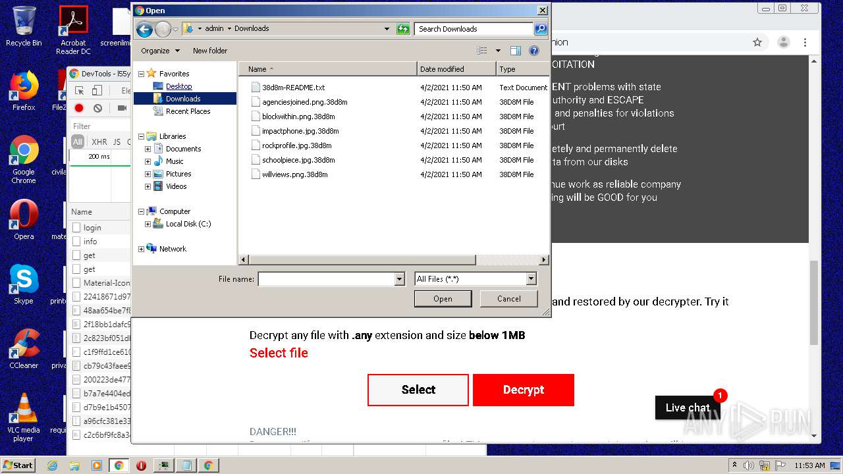
Task: Toggle DevTools capture screenshots camera
Action: [x=122, y=108]
